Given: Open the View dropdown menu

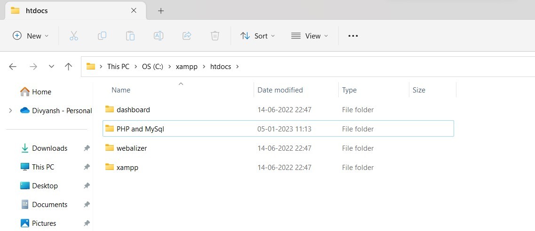Looking at the screenshot, I should (x=310, y=36).
